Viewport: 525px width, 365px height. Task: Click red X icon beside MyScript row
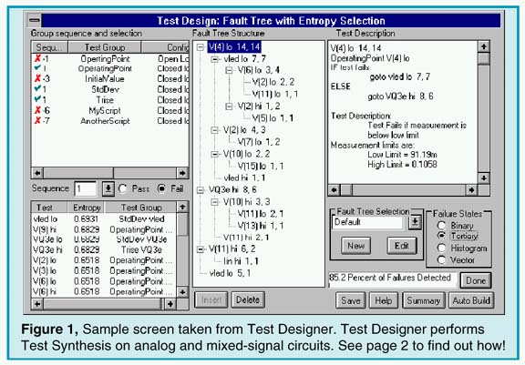click(x=38, y=110)
